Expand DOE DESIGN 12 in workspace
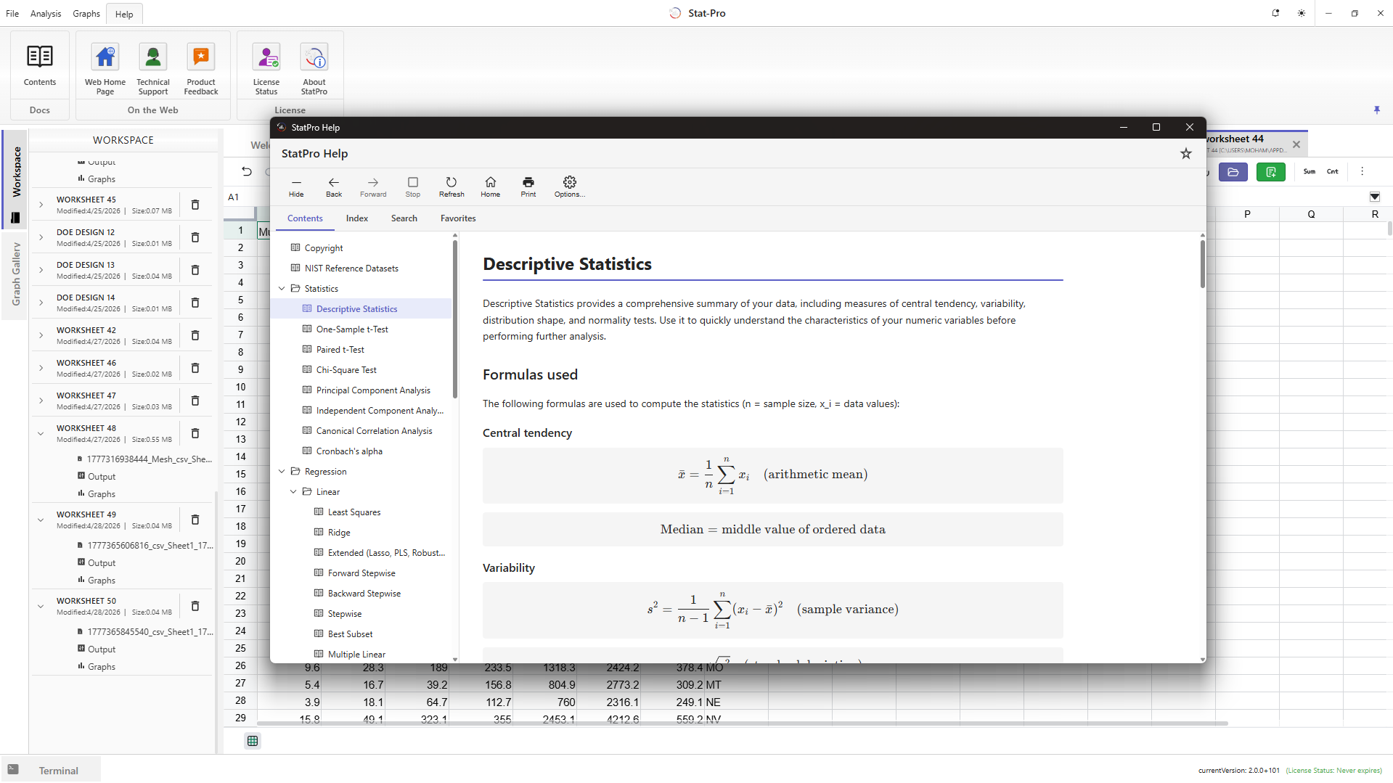The width and height of the screenshot is (1393, 783). (x=41, y=237)
